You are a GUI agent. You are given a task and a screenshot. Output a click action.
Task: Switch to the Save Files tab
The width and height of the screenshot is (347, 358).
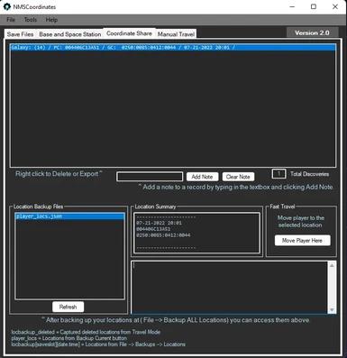pyautogui.click(x=20, y=34)
